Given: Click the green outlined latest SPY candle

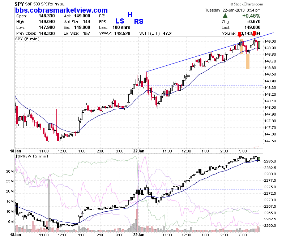Looking at the screenshot, I should tap(259, 45).
